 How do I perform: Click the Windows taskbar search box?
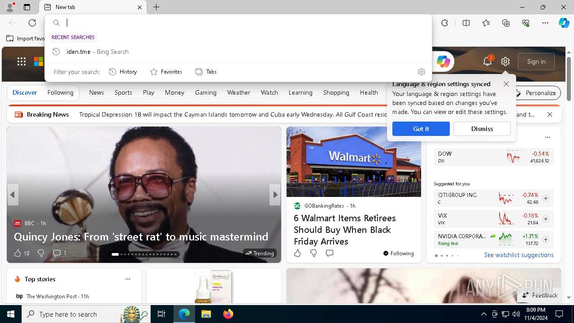tap(86, 314)
